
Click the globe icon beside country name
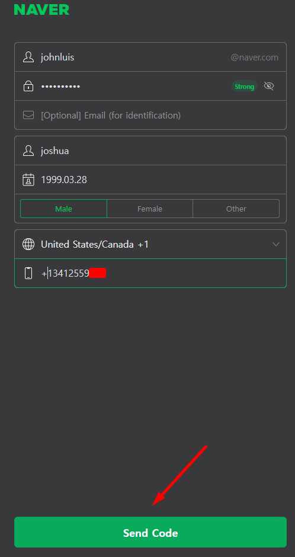[28, 244]
